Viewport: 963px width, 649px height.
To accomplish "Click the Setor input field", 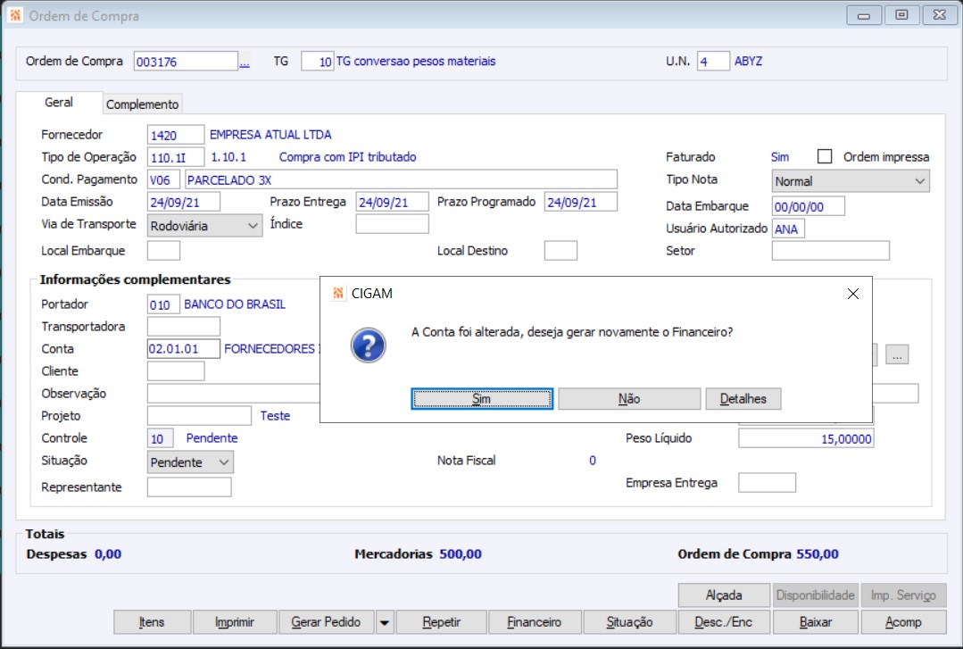I will [x=830, y=250].
